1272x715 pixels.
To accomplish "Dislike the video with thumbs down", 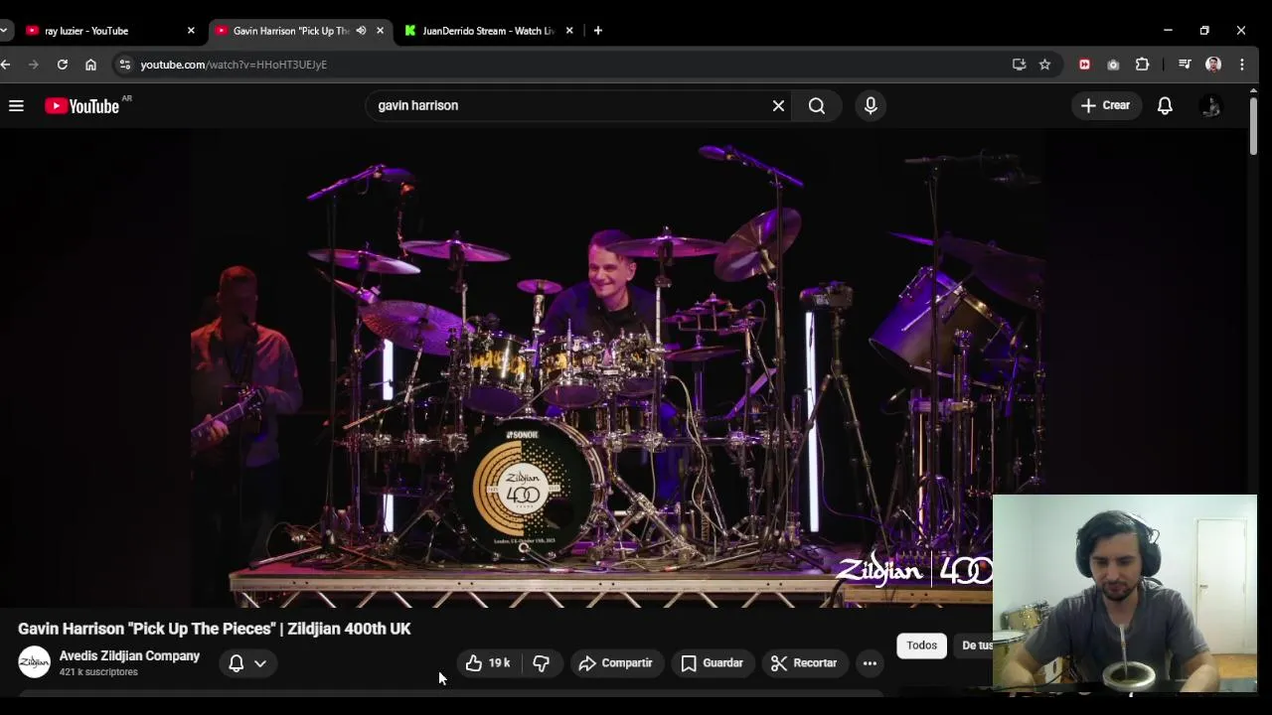I will (541, 663).
